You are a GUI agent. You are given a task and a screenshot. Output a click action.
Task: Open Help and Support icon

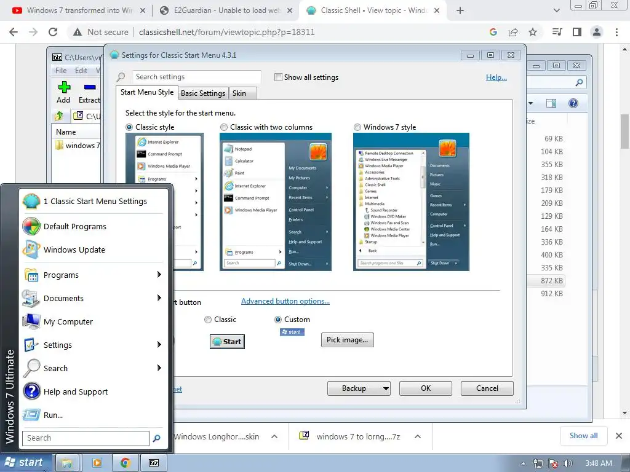point(31,391)
